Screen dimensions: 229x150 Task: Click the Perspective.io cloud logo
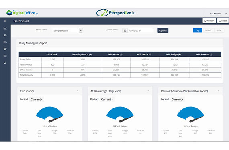tap(116, 13)
